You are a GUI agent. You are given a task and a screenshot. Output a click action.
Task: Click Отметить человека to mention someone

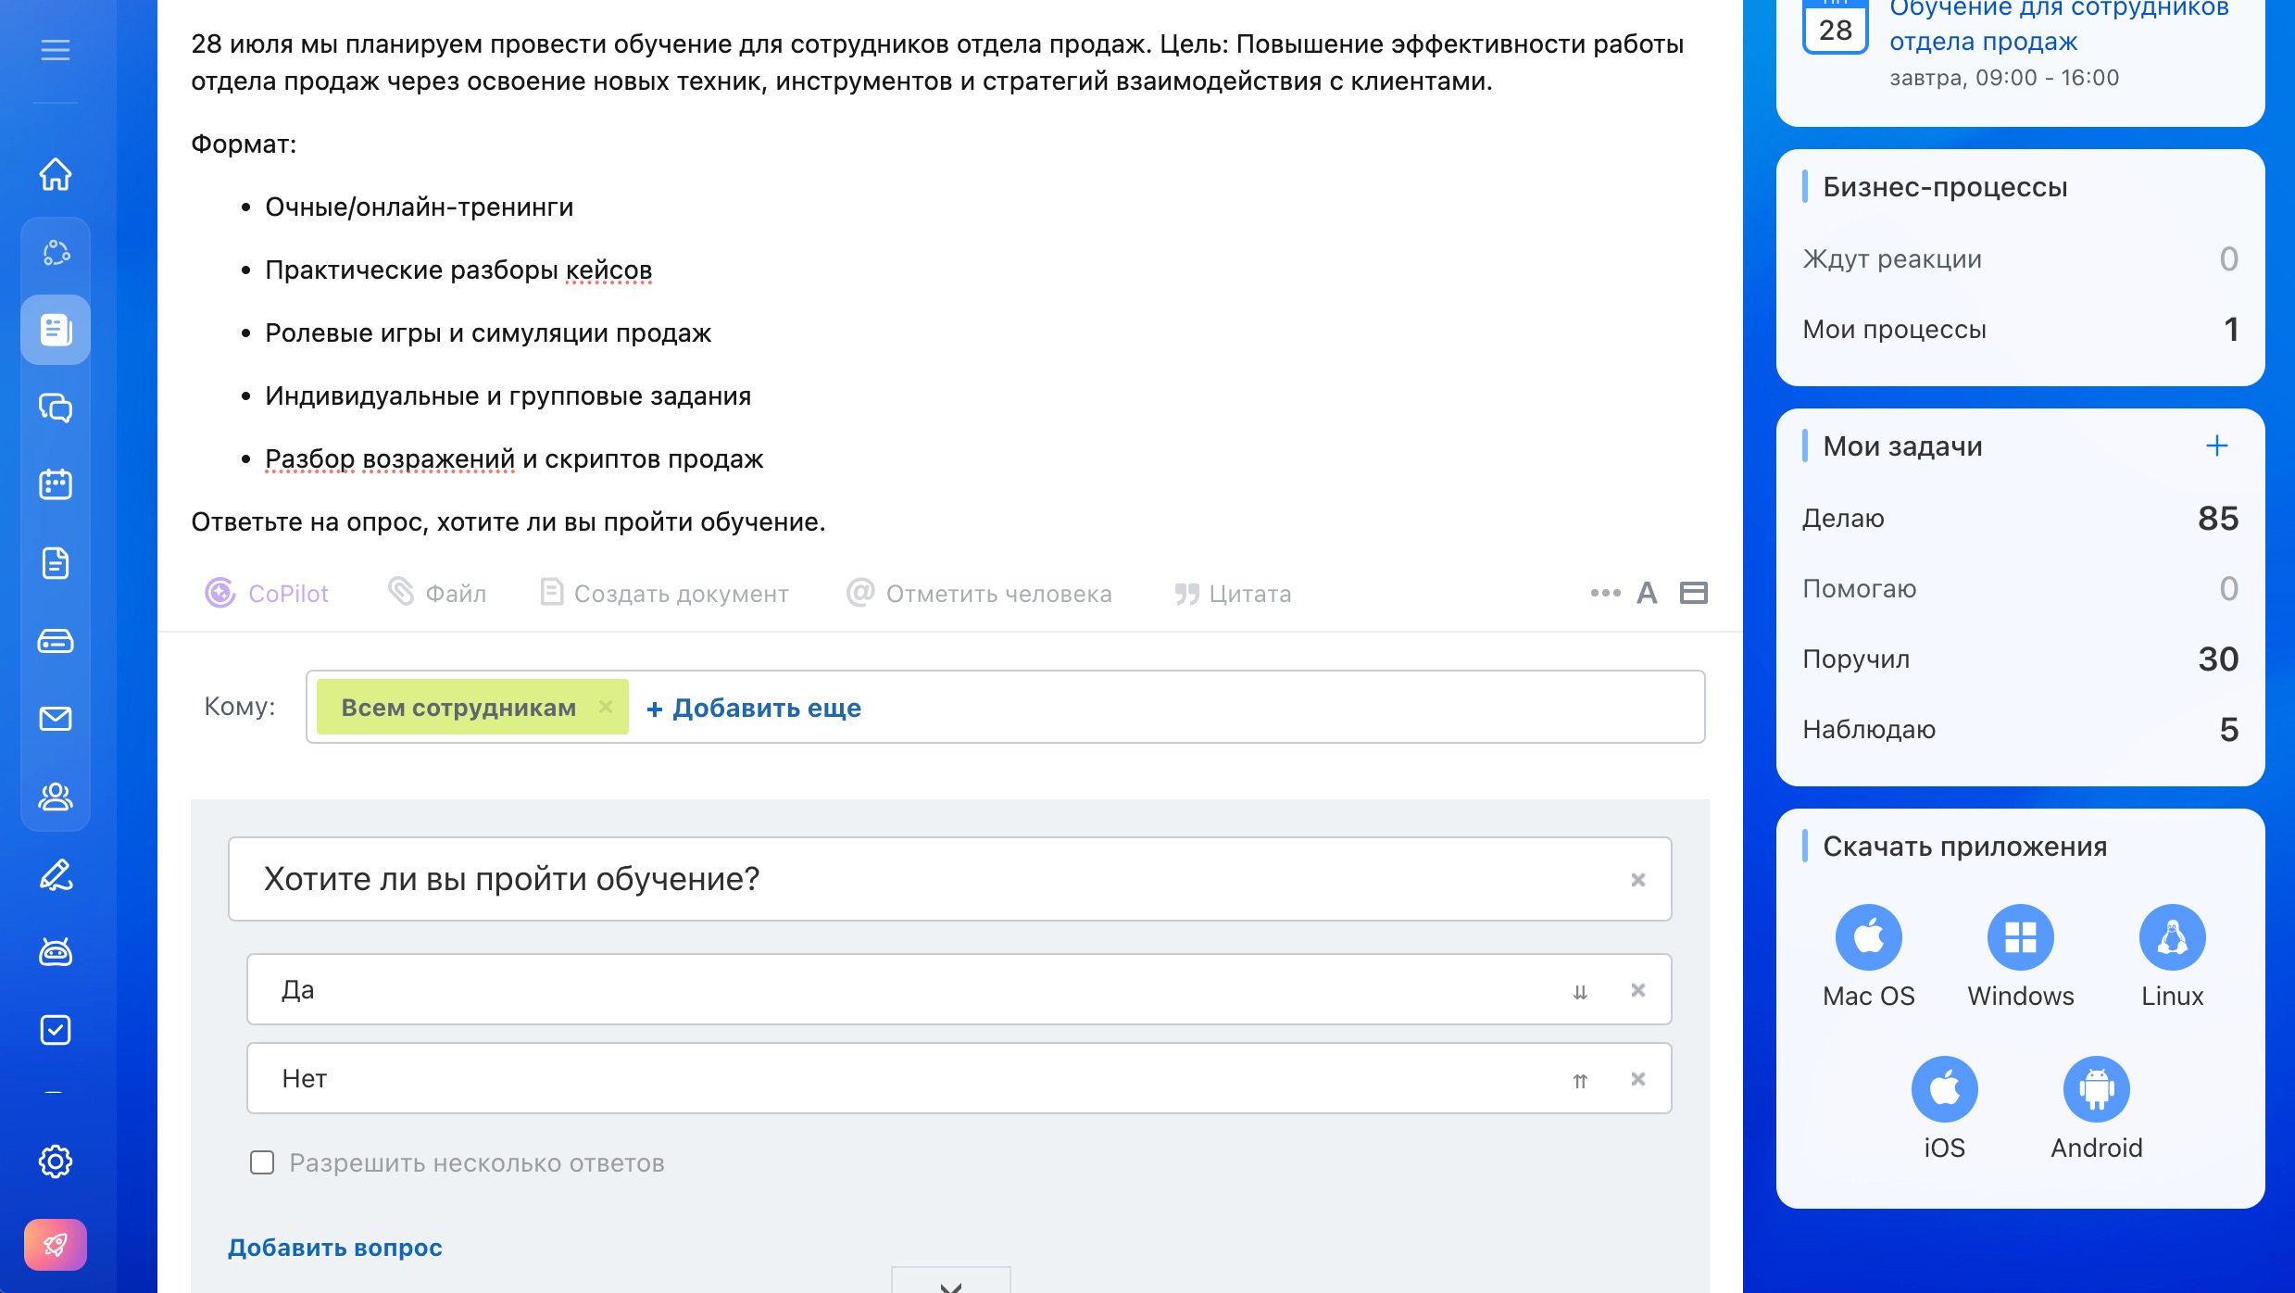coord(979,593)
